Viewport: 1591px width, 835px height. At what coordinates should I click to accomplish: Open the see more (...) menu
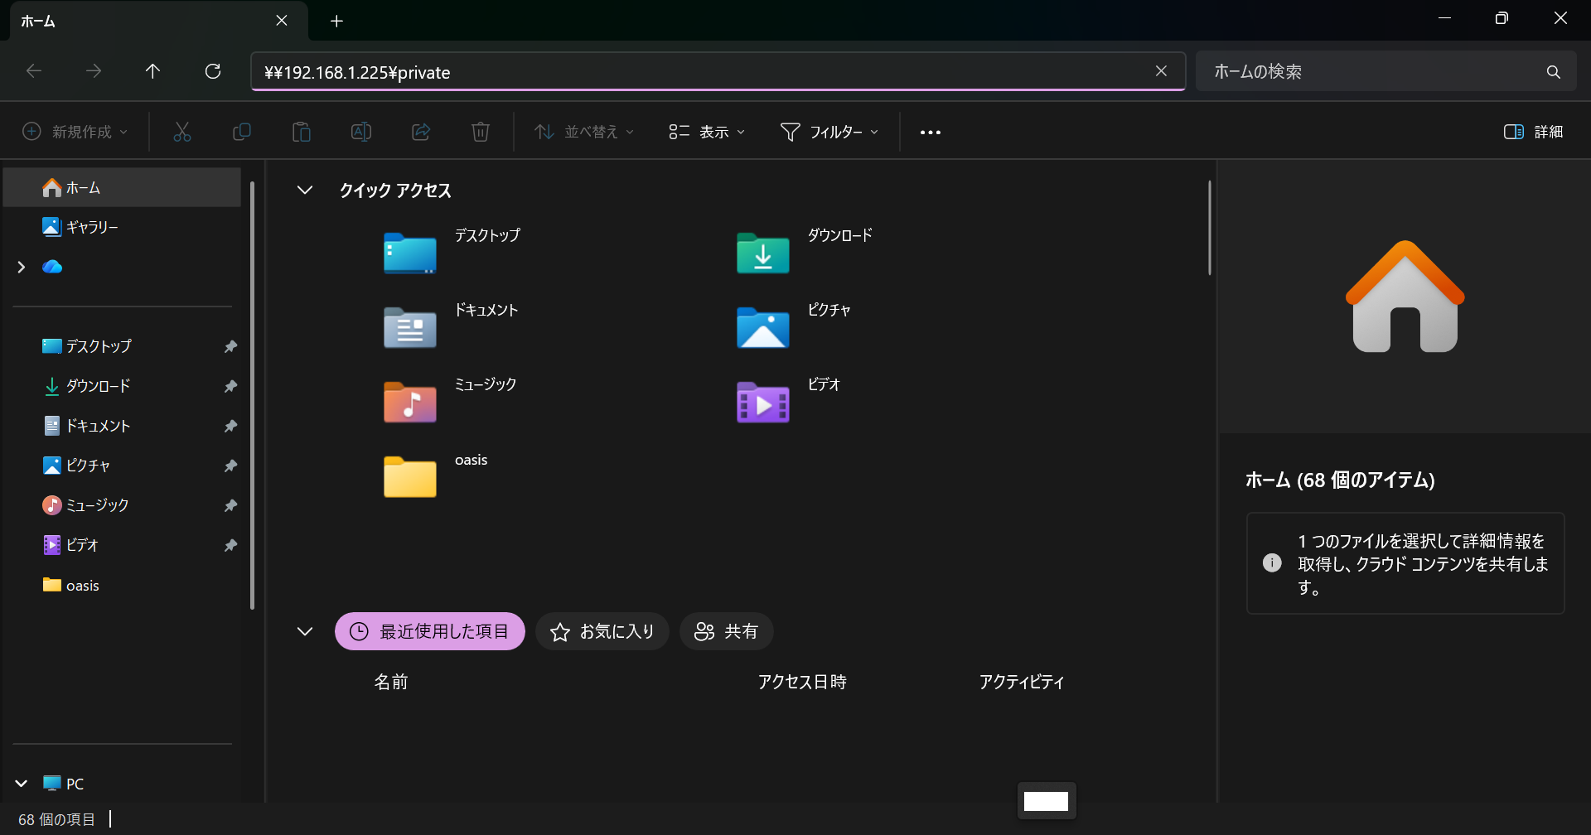tap(930, 132)
